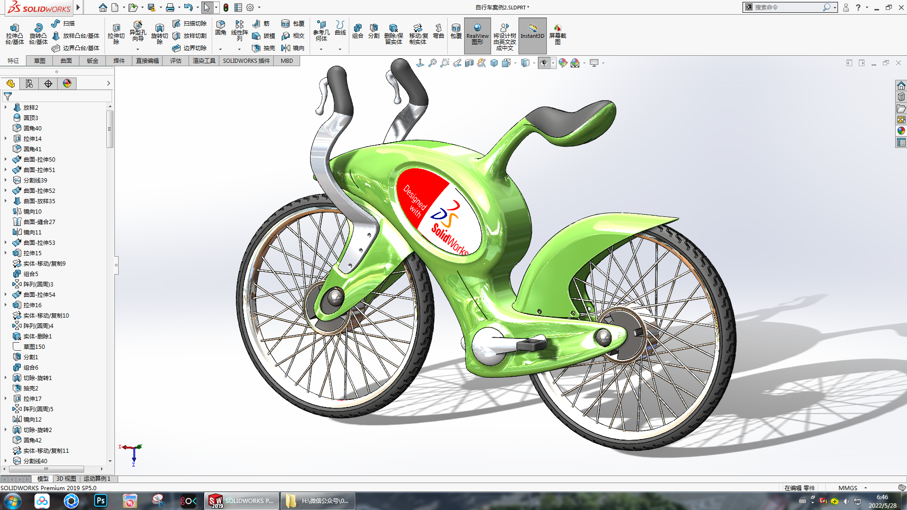Click the Zoom to Fit icon in view toolbar
The image size is (907, 510).
tap(432, 63)
